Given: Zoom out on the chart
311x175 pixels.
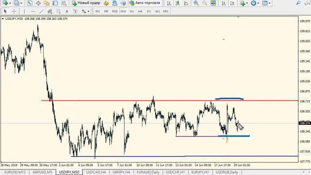Looking at the screenshot, I should [x=205, y=3].
